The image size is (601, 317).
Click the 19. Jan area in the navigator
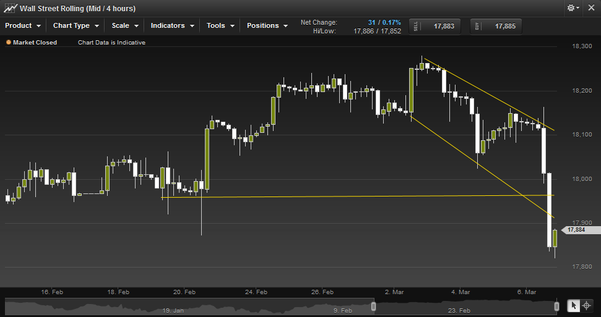pos(175,310)
